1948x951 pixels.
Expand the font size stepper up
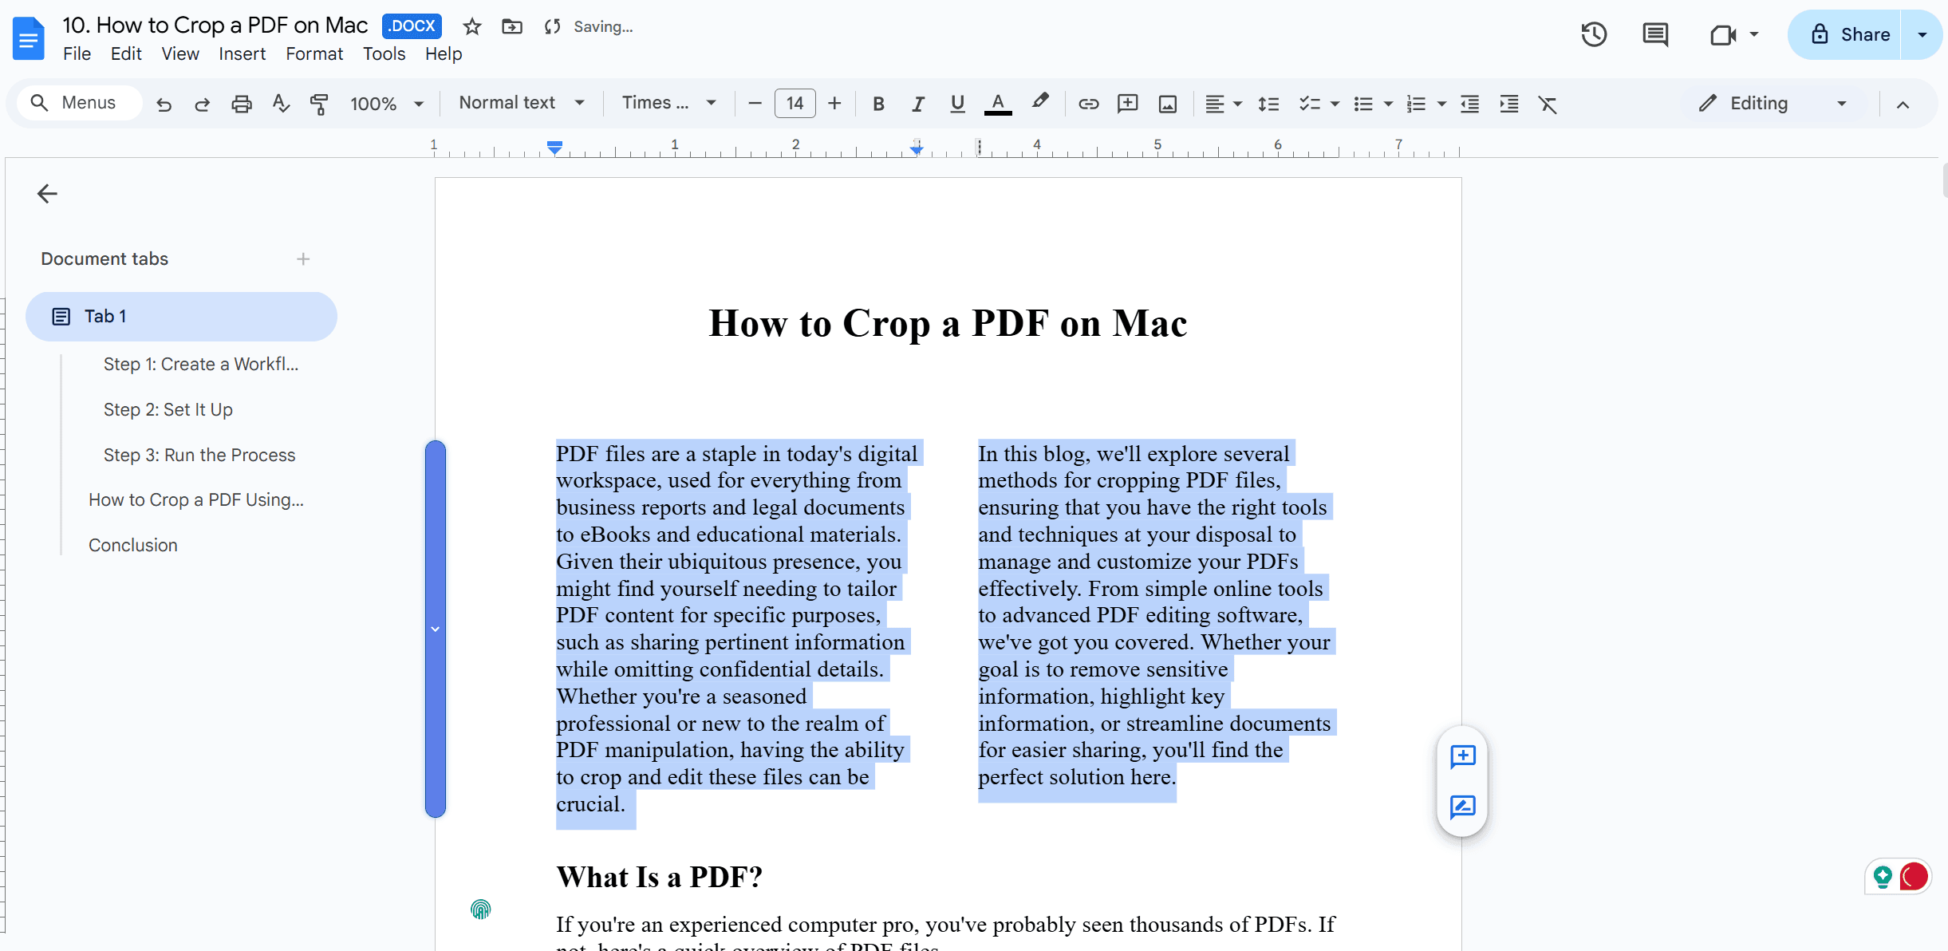click(835, 103)
